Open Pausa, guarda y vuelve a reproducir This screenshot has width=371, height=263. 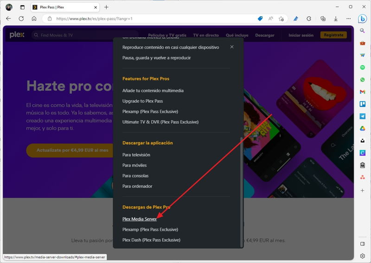click(x=156, y=58)
